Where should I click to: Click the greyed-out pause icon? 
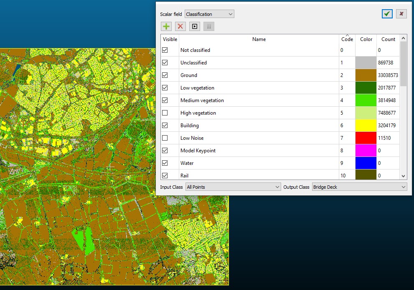tap(209, 26)
